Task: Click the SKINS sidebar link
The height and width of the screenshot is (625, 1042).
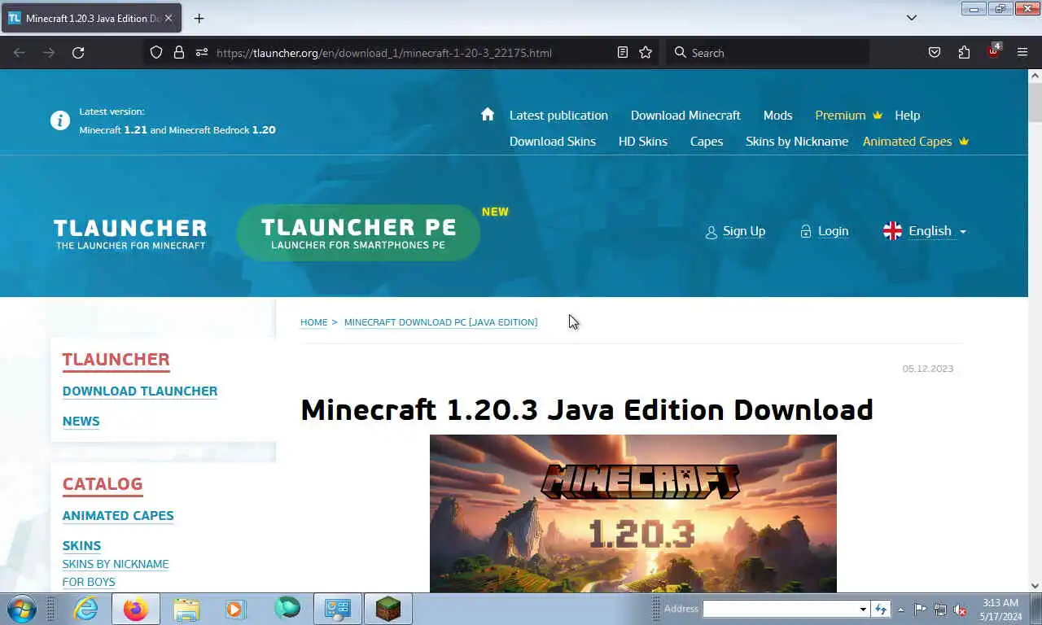Action: point(81,545)
